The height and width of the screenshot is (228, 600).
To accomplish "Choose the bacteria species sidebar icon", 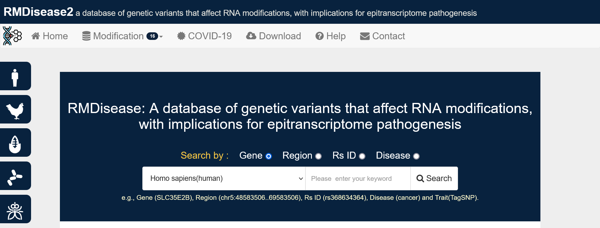I will [x=15, y=176].
